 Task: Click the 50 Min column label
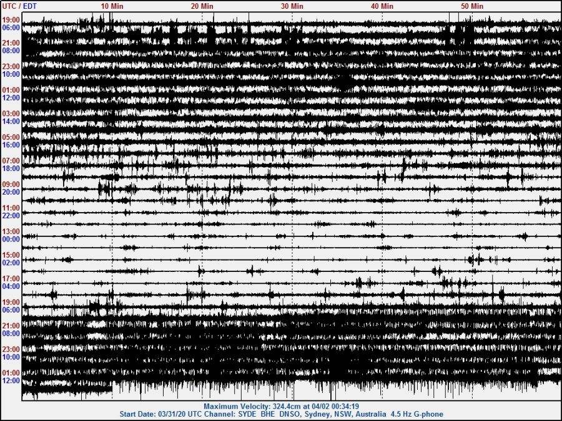click(472, 6)
